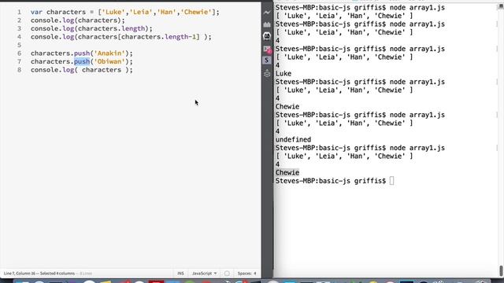504x283 pixels.
Task: Click 'characters.length-1' inside the brackets on line 4
Action: click(x=158, y=37)
